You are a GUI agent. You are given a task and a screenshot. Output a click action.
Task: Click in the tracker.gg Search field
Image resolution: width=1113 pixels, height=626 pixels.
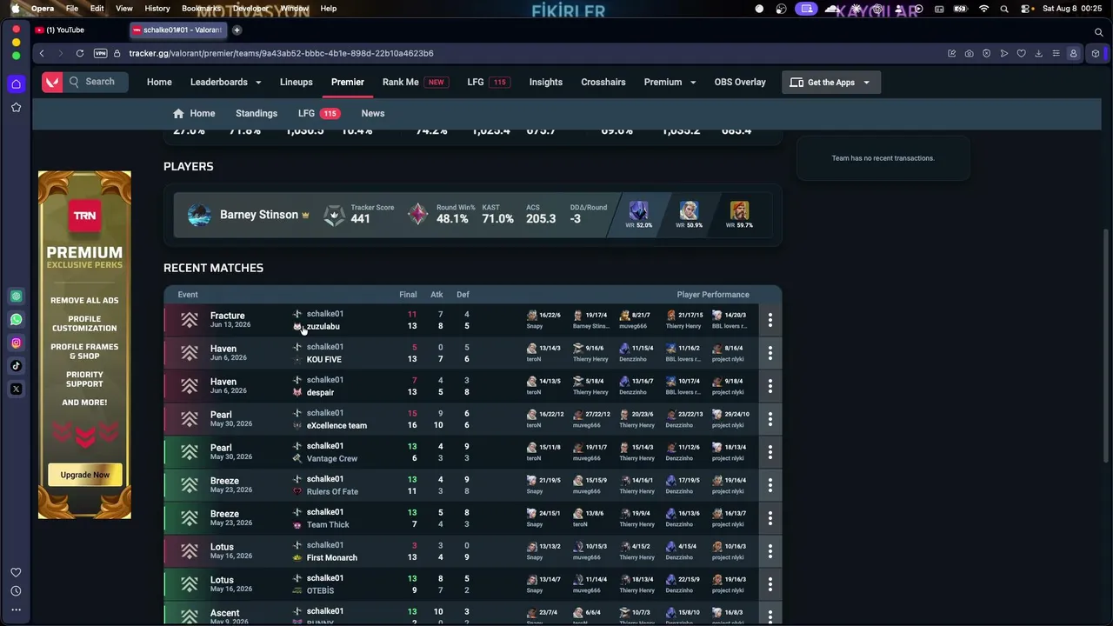[x=97, y=82]
